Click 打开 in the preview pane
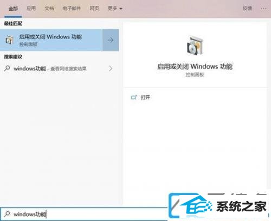Viewport: 271px width, 221px height. click(x=145, y=97)
